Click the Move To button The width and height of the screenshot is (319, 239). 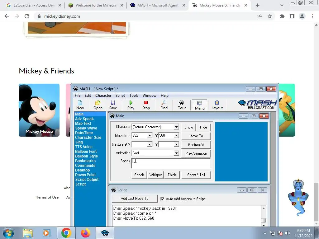coord(196,136)
